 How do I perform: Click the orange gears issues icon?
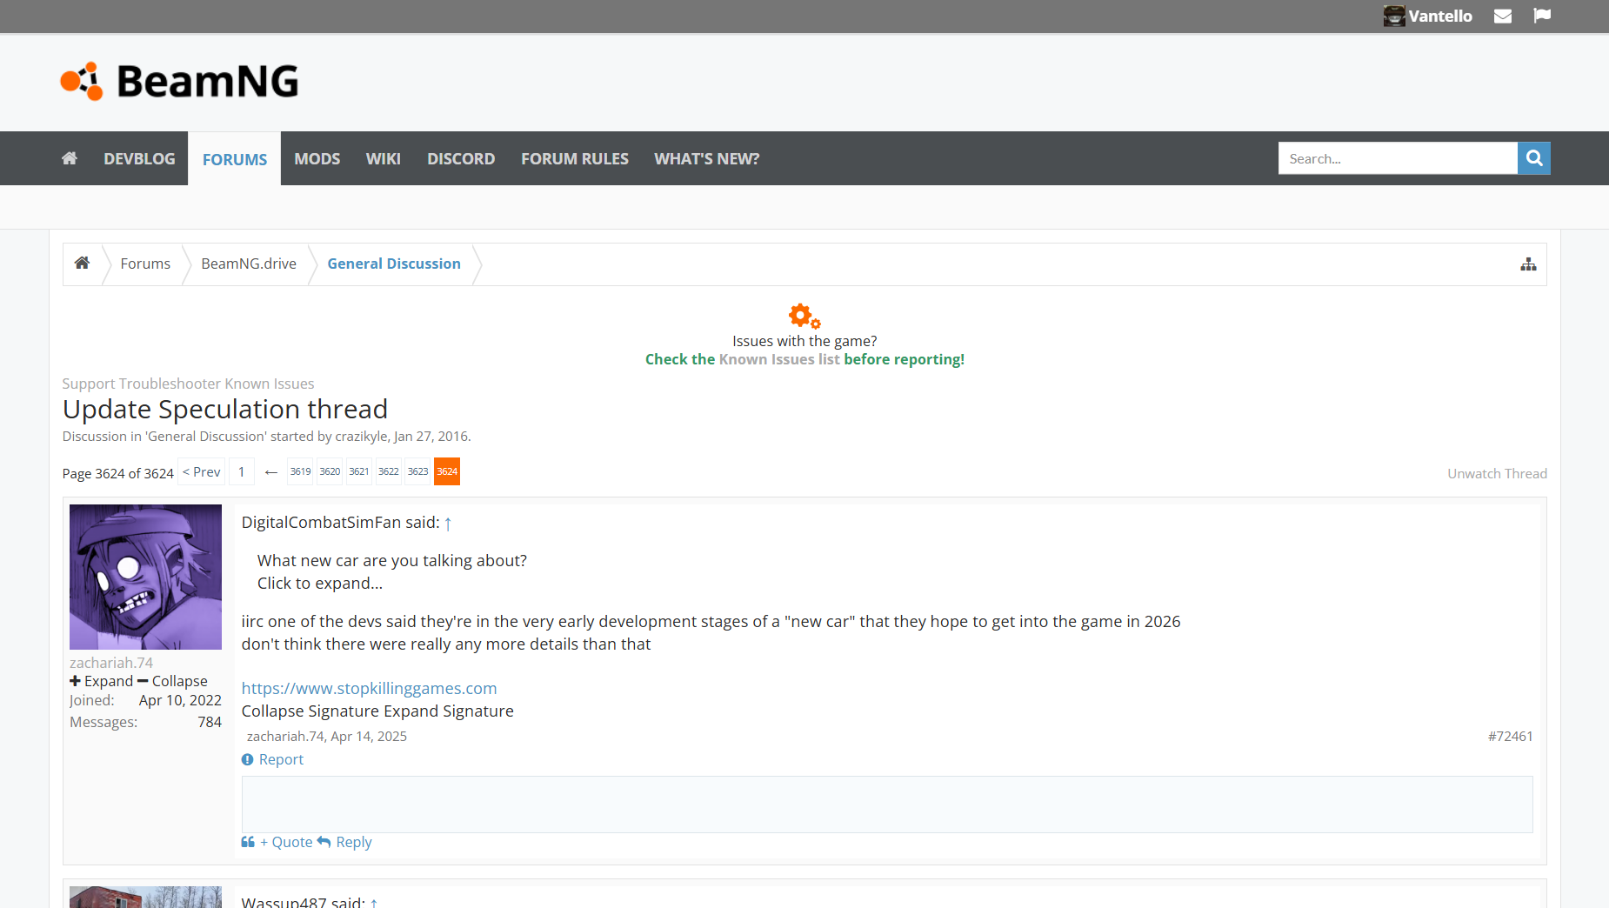(804, 316)
